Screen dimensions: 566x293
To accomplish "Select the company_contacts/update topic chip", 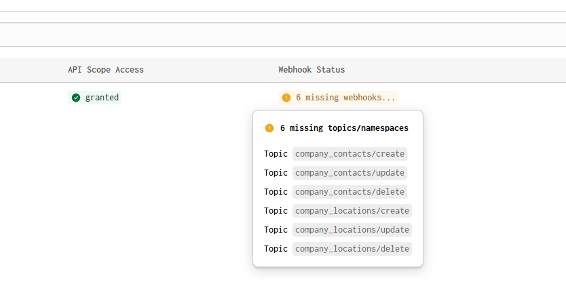I will pos(350,173).
